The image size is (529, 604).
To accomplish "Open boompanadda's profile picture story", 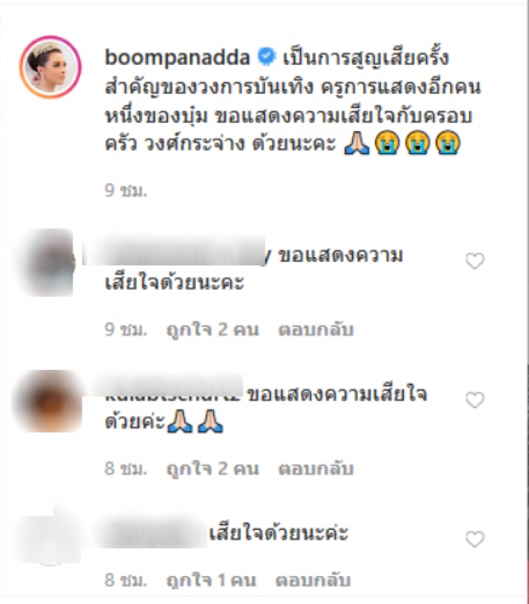I will point(50,67).
